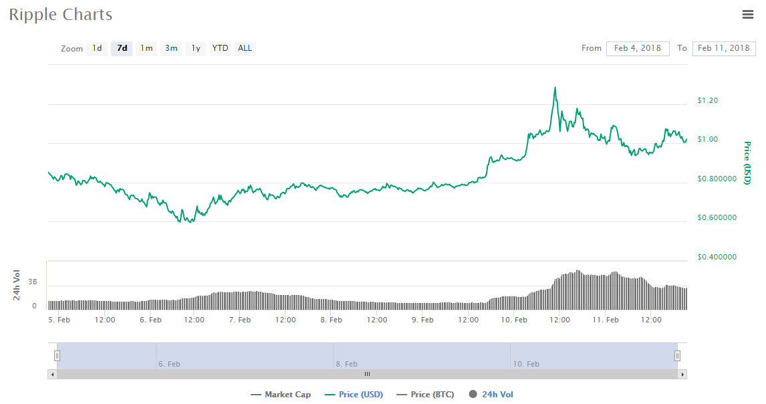Edit the To date showing Feb 11, 2018
This screenshot has height=404, width=766.
(x=723, y=48)
